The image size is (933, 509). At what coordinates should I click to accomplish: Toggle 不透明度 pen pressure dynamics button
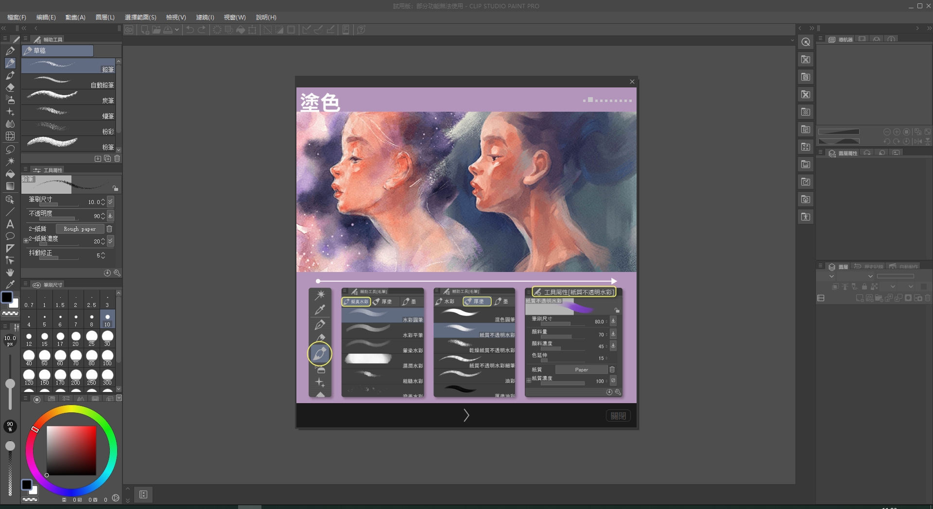pos(110,216)
